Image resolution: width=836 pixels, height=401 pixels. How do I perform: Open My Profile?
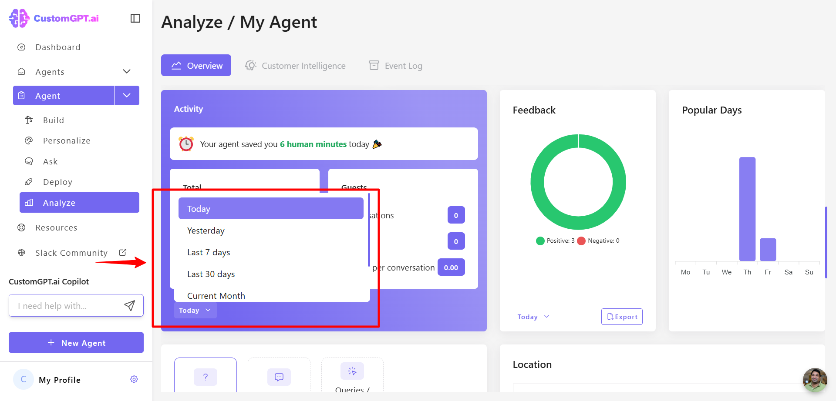pyautogui.click(x=60, y=380)
